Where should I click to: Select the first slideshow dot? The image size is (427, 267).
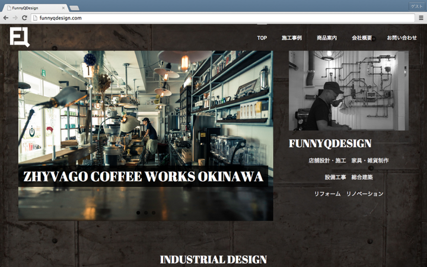pos(138,212)
